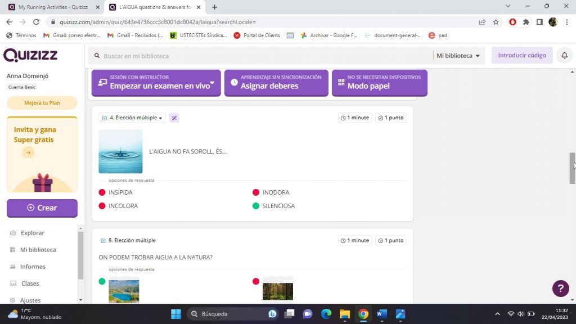Click the Introducir código button
This screenshot has width=576, height=324.
(521, 56)
